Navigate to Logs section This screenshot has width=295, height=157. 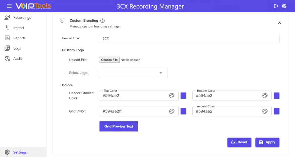click(17, 48)
